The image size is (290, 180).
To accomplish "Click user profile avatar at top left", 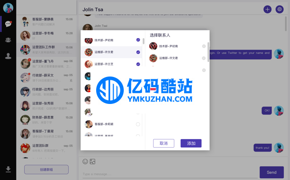I will (x=8, y=8).
